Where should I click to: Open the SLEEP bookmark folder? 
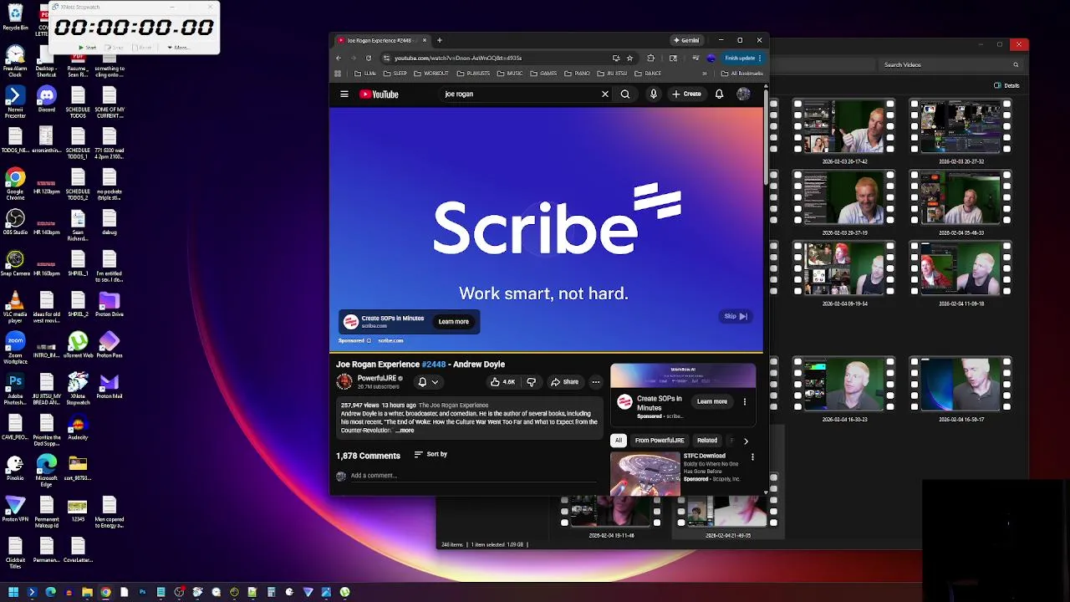[395, 74]
